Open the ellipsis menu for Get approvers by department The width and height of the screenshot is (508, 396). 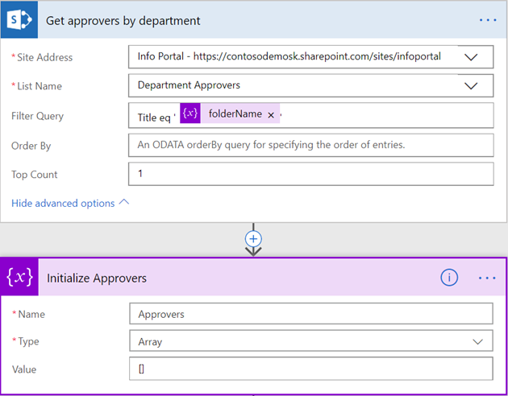(488, 20)
